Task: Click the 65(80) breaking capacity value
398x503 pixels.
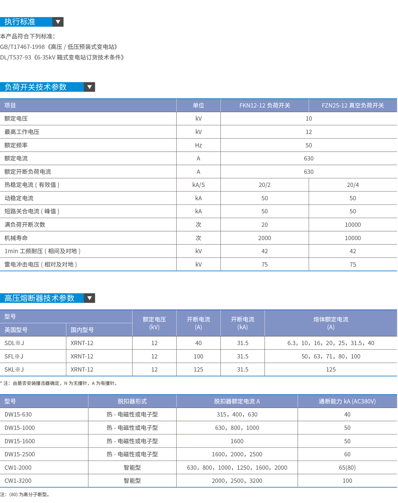Action: pyautogui.click(x=347, y=468)
